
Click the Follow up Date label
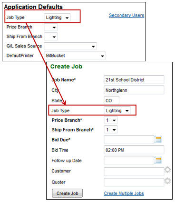[x=67, y=161]
